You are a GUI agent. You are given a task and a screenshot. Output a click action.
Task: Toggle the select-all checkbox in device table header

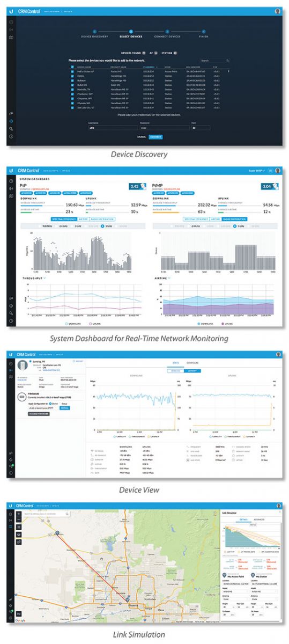point(72,67)
